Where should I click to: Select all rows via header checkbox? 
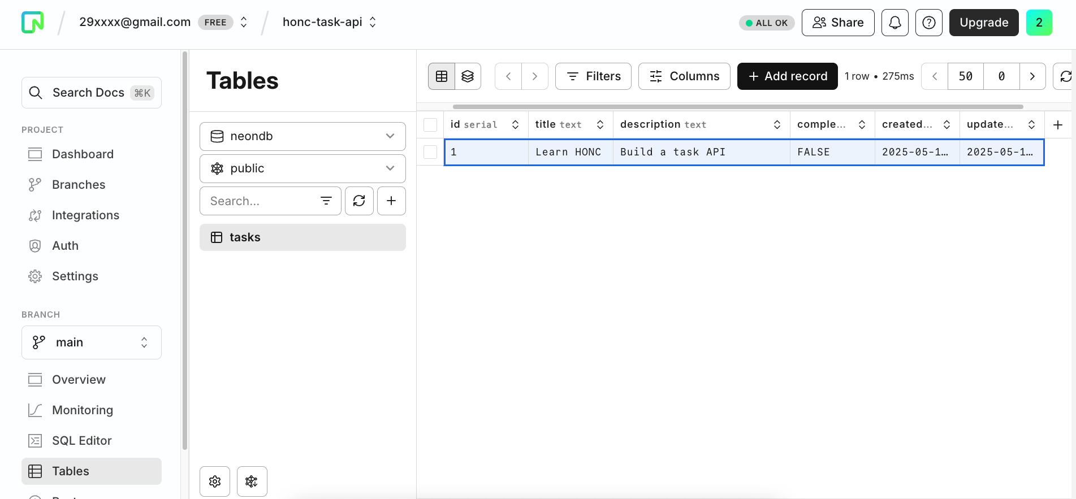tap(430, 125)
